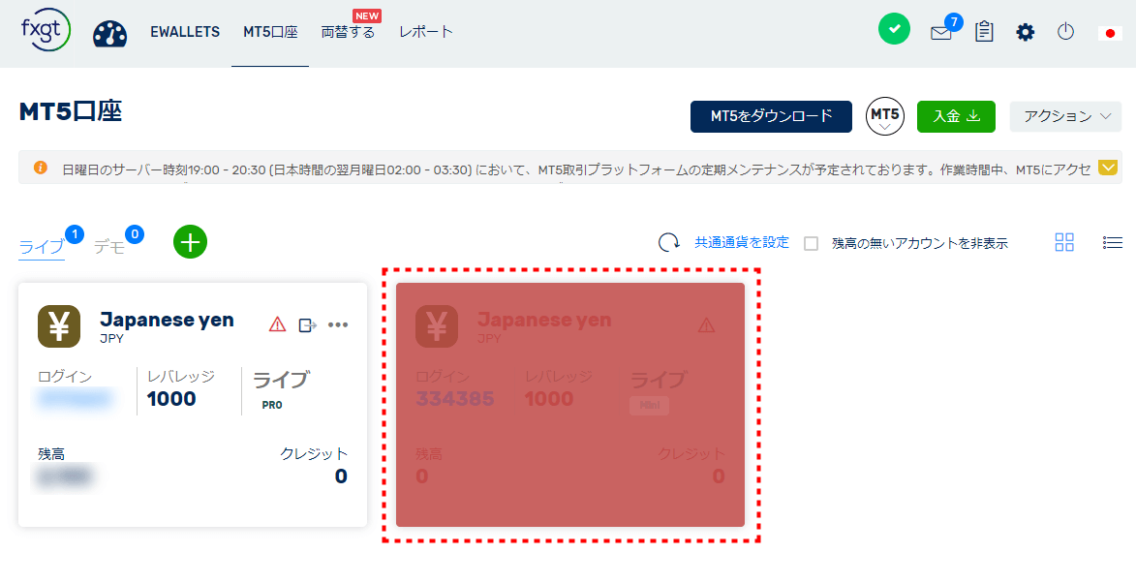
Task: Click the PRO account クレジット value 0
Action: point(341,476)
